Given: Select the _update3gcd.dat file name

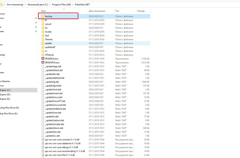Looking at the screenshot, I should click(x=53, y=86).
